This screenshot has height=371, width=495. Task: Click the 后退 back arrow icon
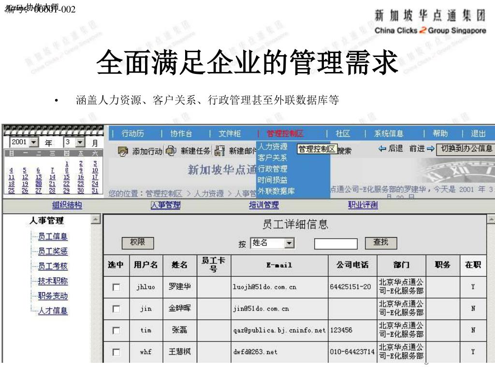pyautogui.click(x=382, y=148)
